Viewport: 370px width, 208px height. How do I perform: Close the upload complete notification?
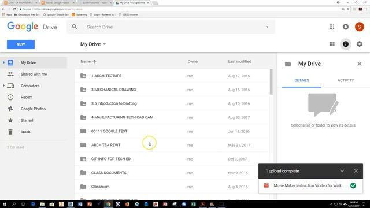[356, 171]
